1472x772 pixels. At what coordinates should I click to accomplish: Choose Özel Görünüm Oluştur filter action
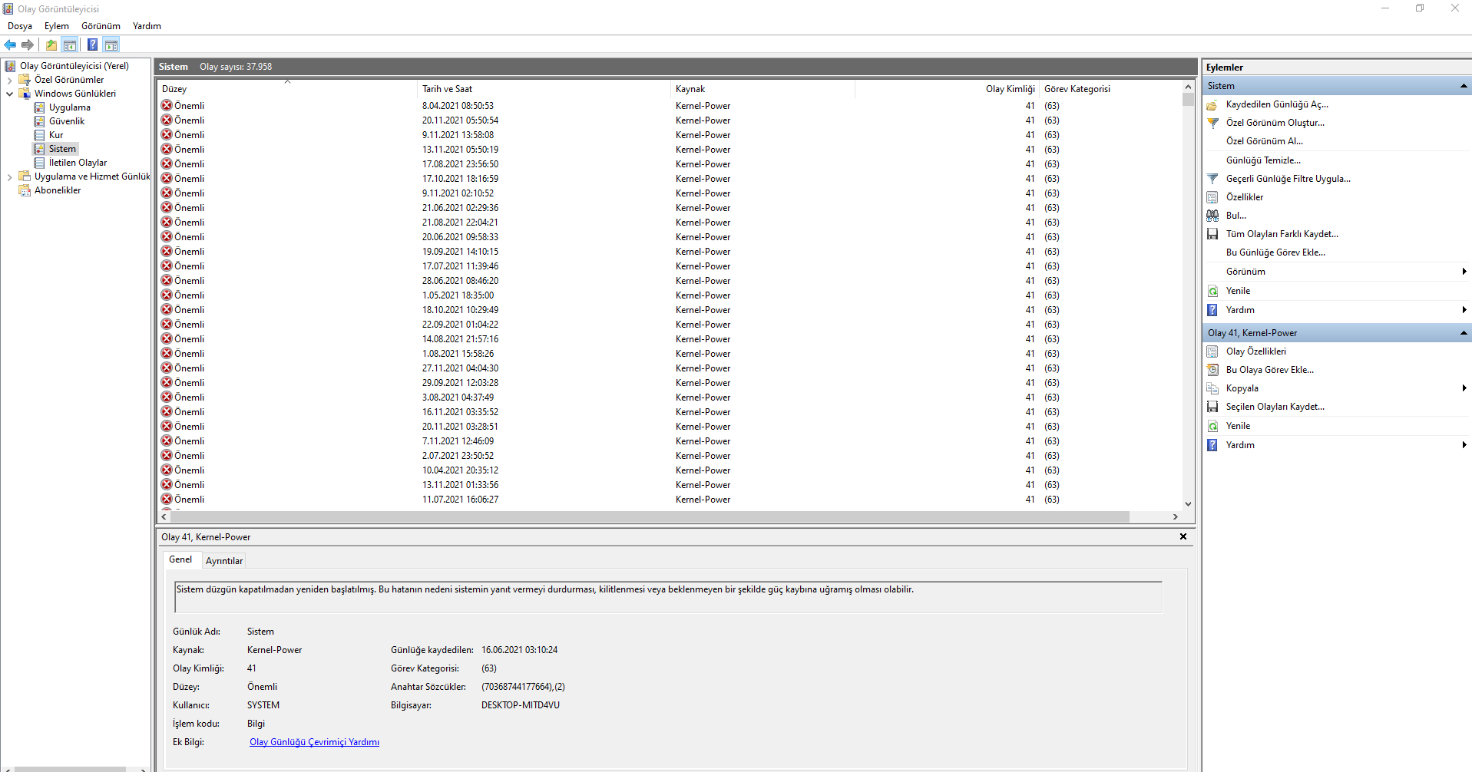pos(1275,123)
